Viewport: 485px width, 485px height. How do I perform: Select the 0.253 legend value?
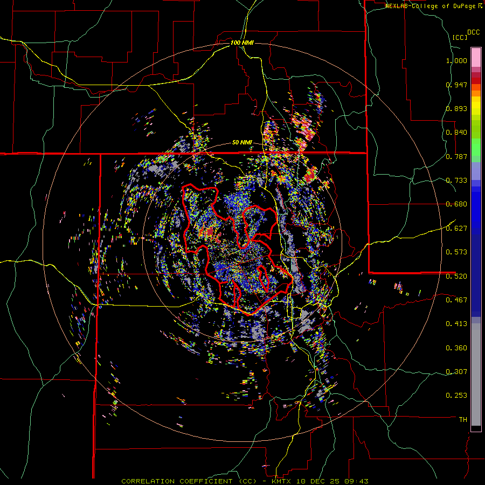[456, 396]
